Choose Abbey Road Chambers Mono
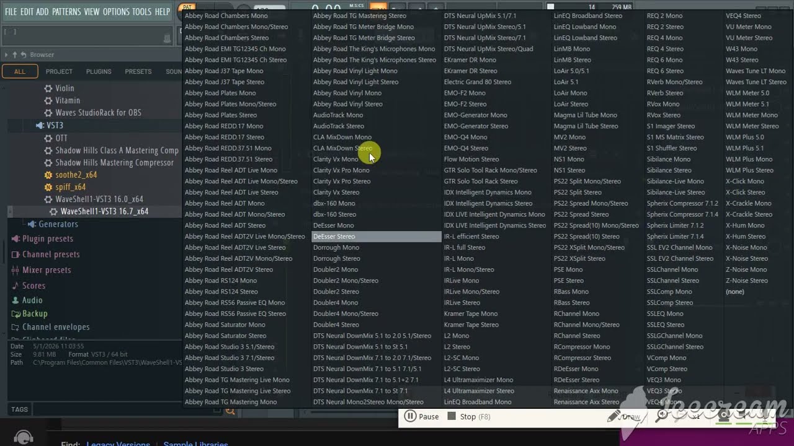 pyautogui.click(x=226, y=15)
